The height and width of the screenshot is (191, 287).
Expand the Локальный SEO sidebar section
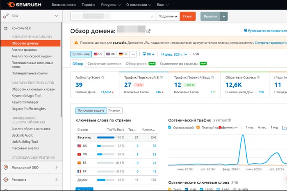30,167
